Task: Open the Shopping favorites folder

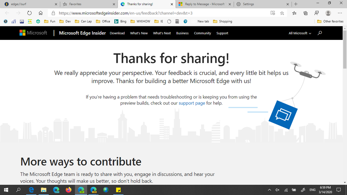Action: pyautogui.click(x=223, y=22)
